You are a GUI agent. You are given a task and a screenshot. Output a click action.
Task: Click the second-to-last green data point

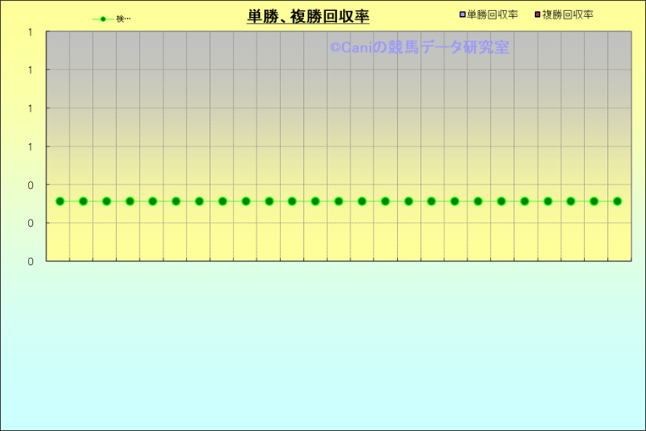coord(594,202)
